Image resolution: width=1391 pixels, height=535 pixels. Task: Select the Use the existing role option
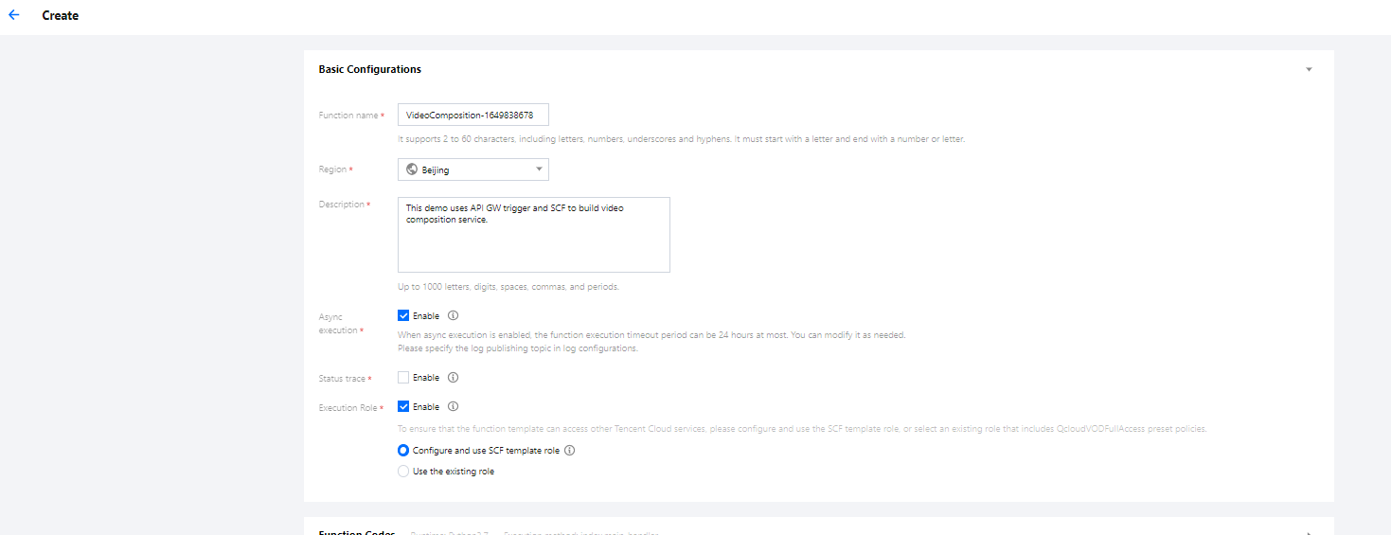click(403, 471)
